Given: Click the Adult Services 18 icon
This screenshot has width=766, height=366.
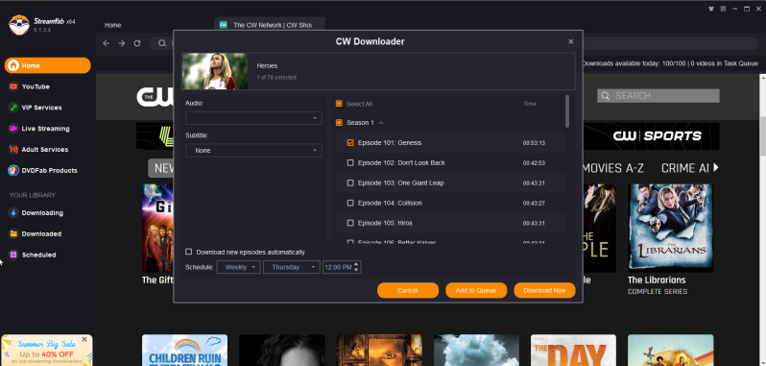Looking at the screenshot, I should 13,150.
